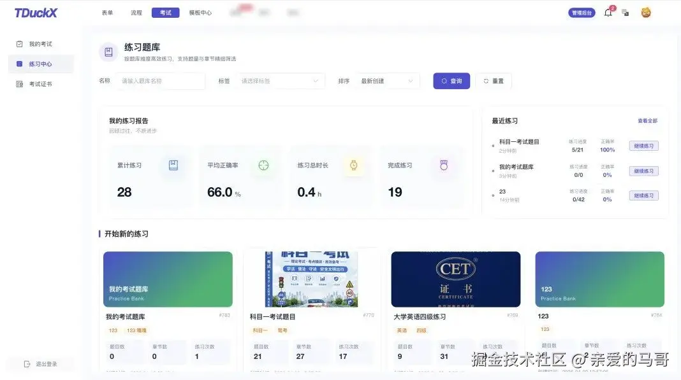This screenshot has height=380, width=681.
Task: Click the 退出登录 logout icon
Action: [27, 364]
